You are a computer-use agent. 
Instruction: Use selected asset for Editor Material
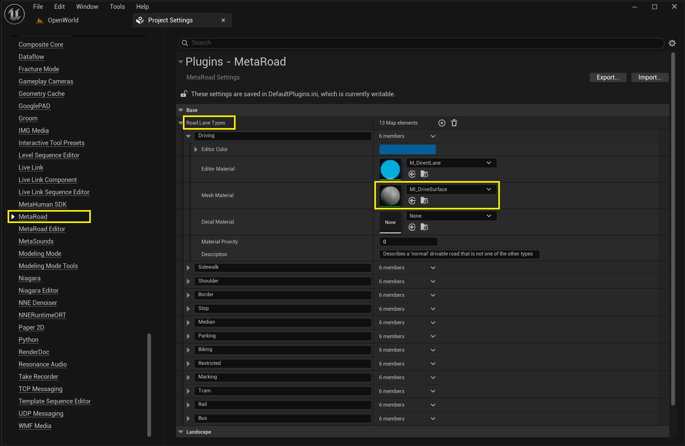412,174
